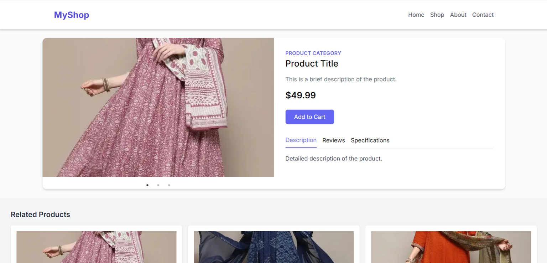Click the $49.99 price text
Image resolution: width=547 pixels, height=263 pixels.
pos(301,95)
